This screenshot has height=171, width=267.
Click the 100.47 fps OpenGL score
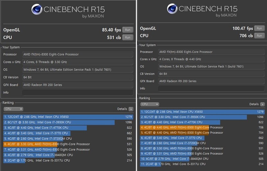[243, 28]
